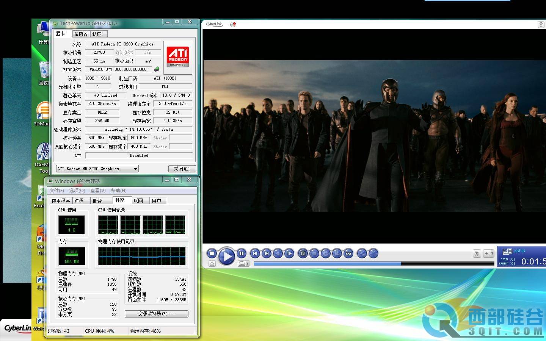Click the Disabled field beside ATI label
The height and width of the screenshot is (341, 546).
(x=139, y=155)
